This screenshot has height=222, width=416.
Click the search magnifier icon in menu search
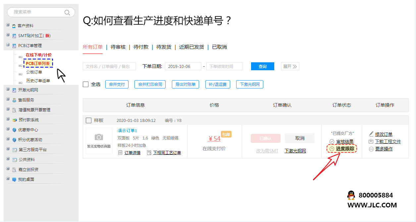pos(67,13)
